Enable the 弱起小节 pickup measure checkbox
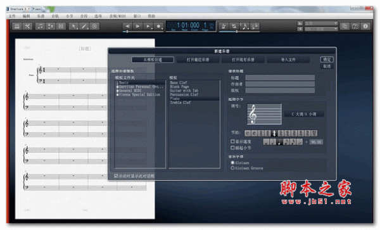Image resolution: width=380 pixels, height=230 pixels. (232, 148)
